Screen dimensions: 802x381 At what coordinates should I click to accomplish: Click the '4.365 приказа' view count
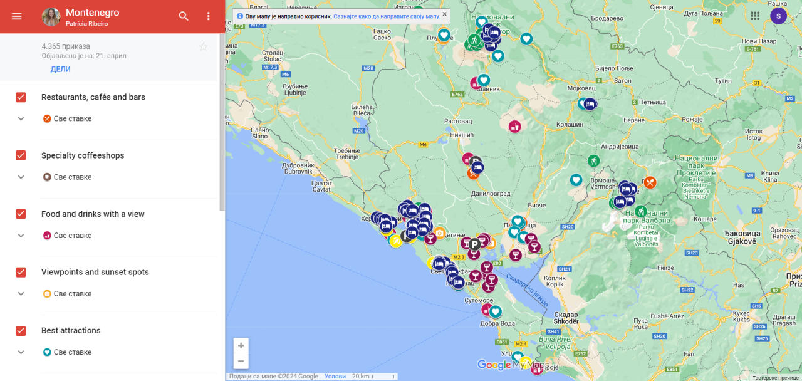[66, 46]
